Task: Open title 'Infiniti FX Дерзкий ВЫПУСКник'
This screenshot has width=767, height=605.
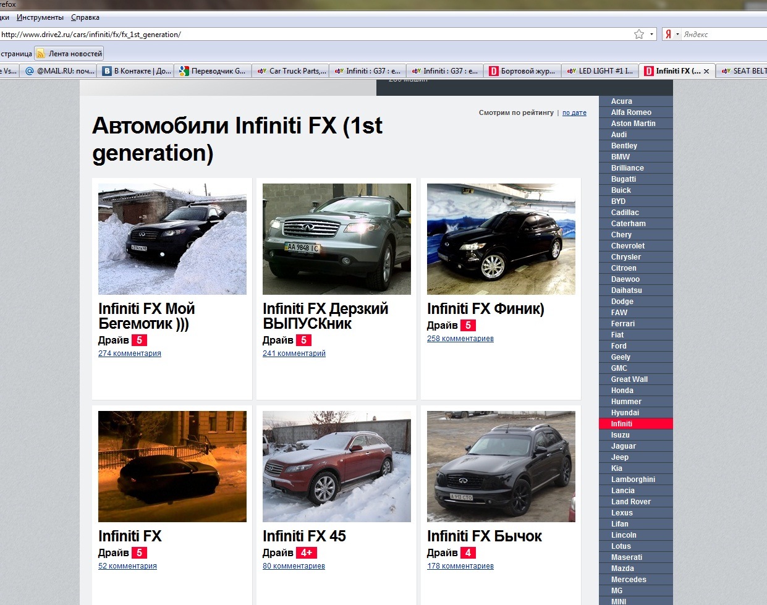Action: (x=326, y=316)
